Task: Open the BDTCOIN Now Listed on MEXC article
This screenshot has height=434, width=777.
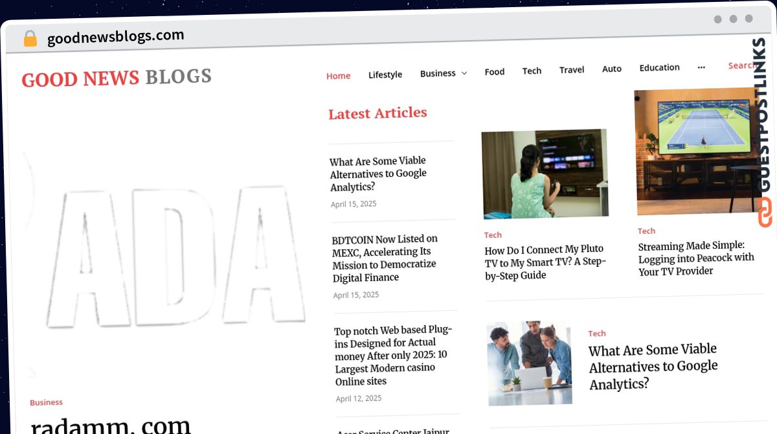Action: click(385, 258)
